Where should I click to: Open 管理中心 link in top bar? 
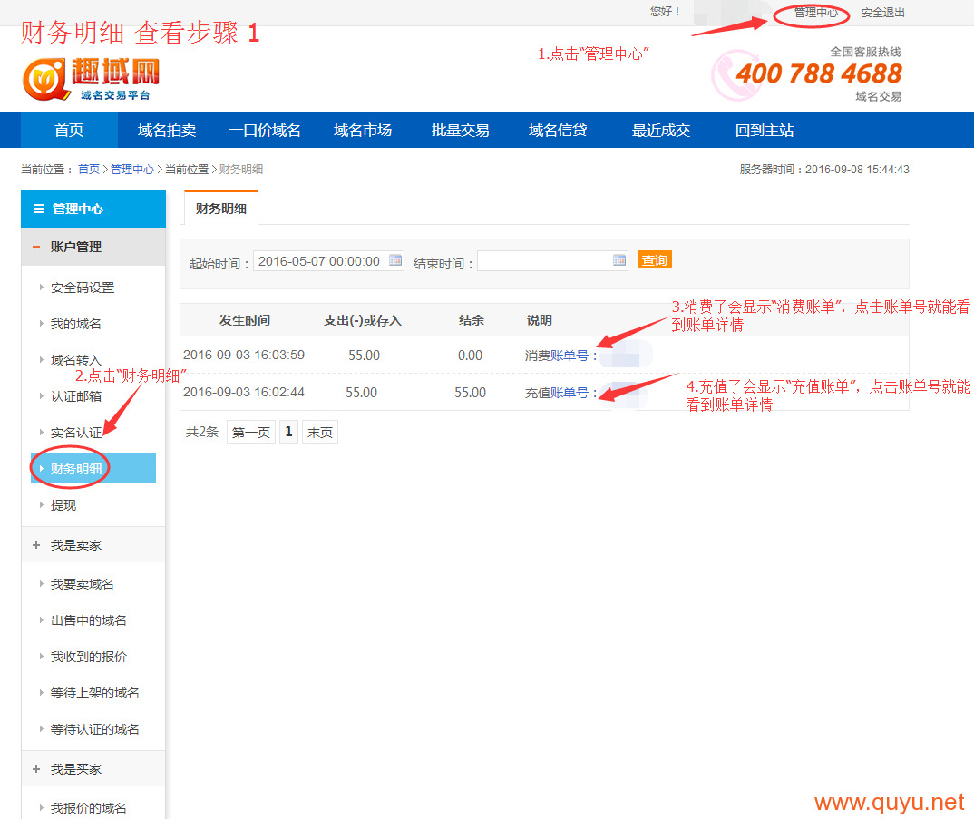[x=815, y=13]
